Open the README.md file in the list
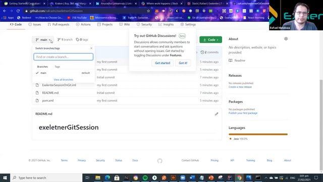This screenshot has width=323, height=182. (50, 93)
